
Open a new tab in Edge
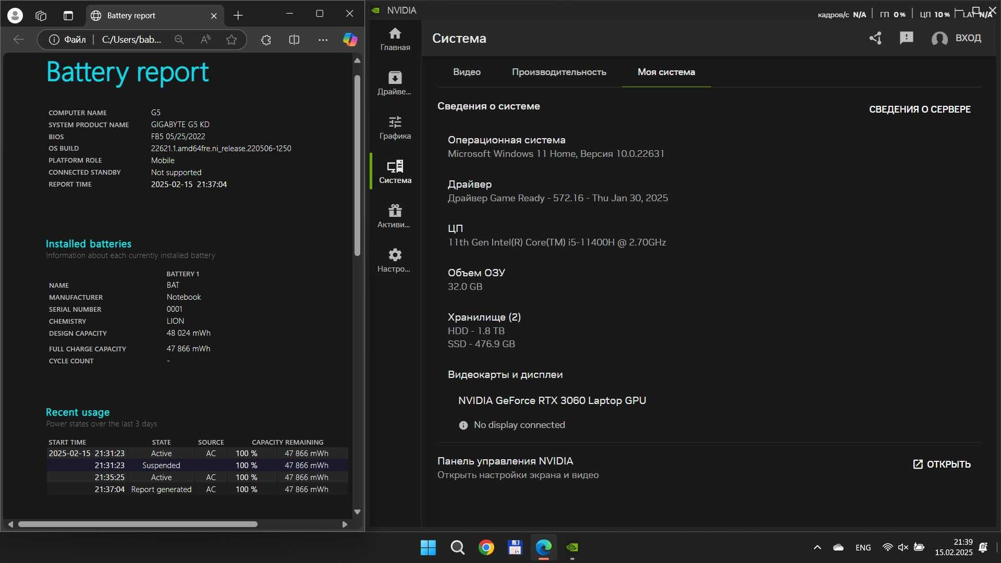click(238, 16)
